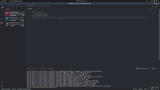Open the network status icon in top bar
This screenshot has width=160, height=90.
coord(152,1)
